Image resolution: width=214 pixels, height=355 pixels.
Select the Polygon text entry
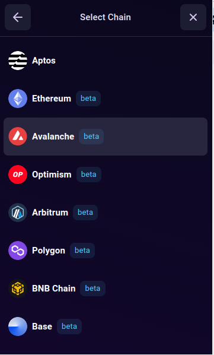tap(49, 251)
